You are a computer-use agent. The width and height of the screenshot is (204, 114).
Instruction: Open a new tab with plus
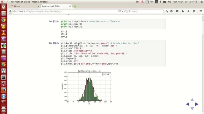pos(75,6)
